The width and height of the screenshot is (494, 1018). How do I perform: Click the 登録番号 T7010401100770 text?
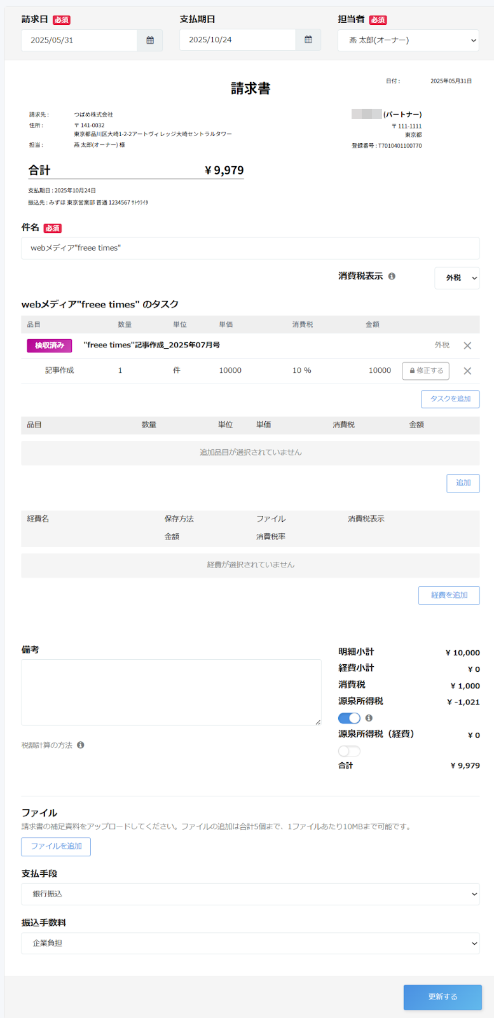387,146
